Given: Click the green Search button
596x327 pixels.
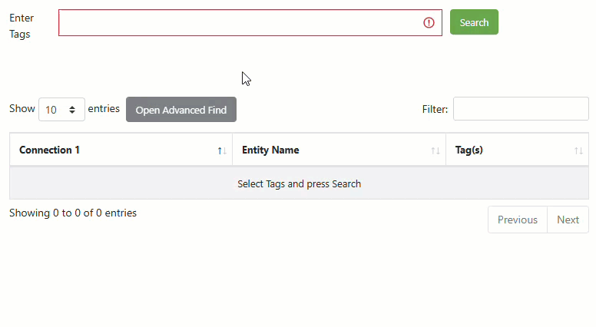Looking at the screenshot, I should point(474,22).
